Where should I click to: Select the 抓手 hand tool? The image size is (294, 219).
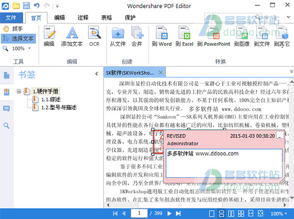click(x=13, y=29)
